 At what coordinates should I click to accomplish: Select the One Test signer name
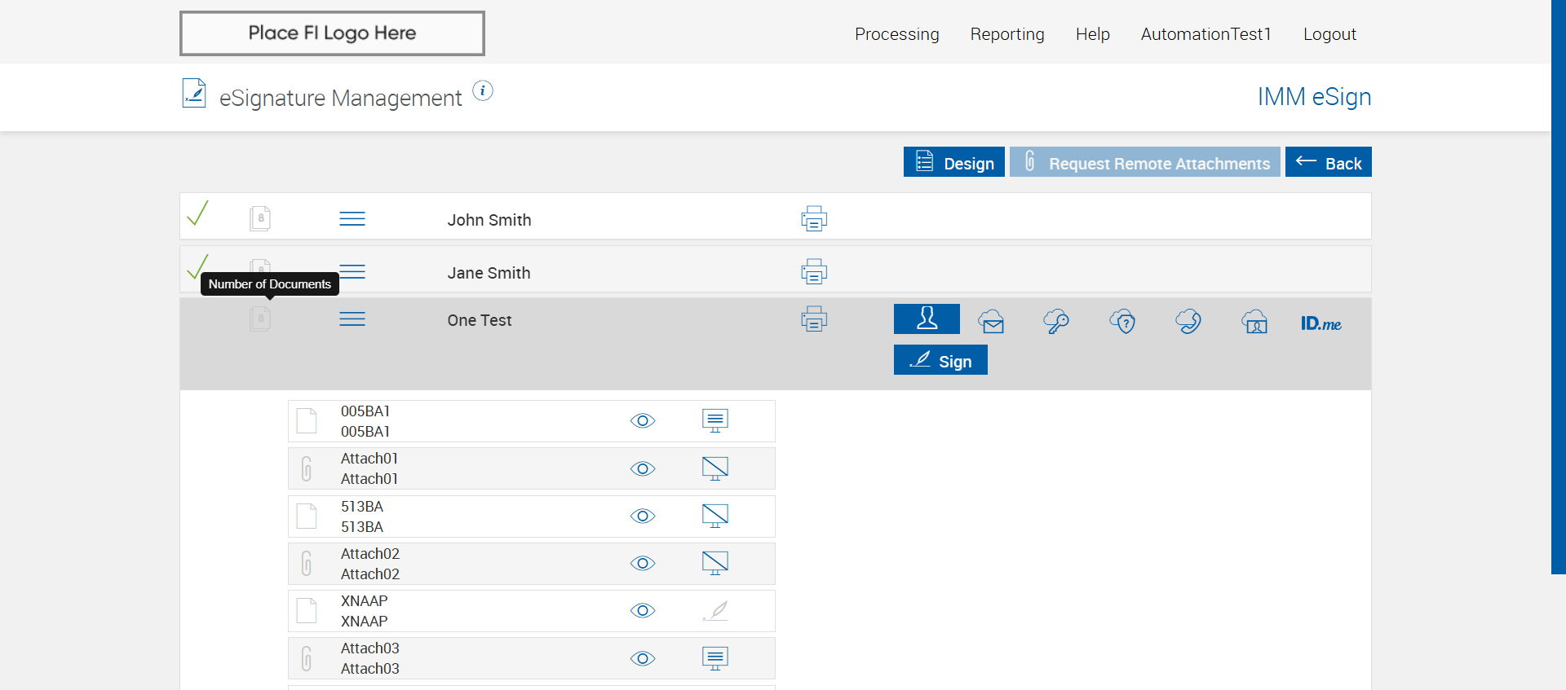(x=480, y=320)
